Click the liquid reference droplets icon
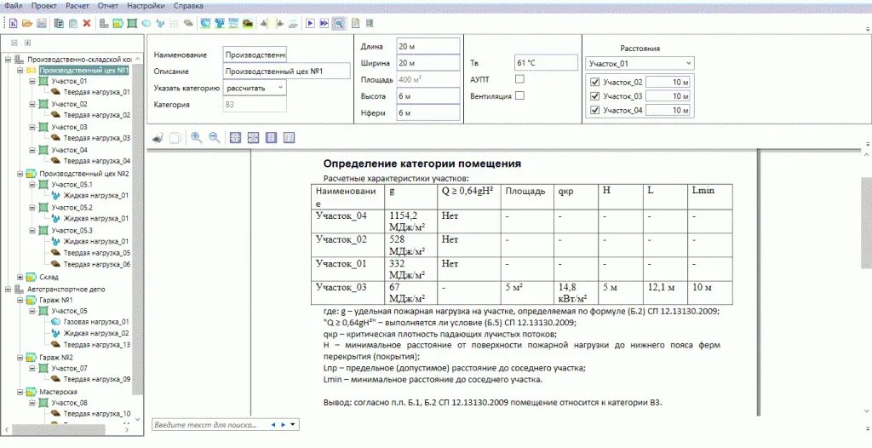 coord(220,23)
